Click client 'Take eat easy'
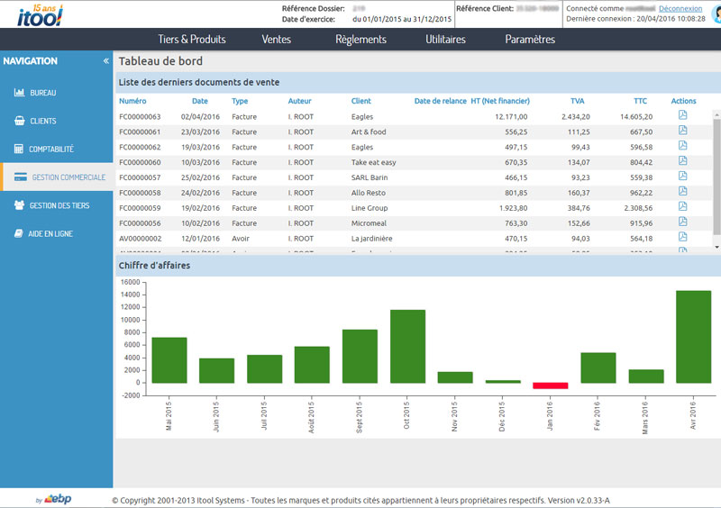Viewport: 721px width, 508px height. [373, 162]
